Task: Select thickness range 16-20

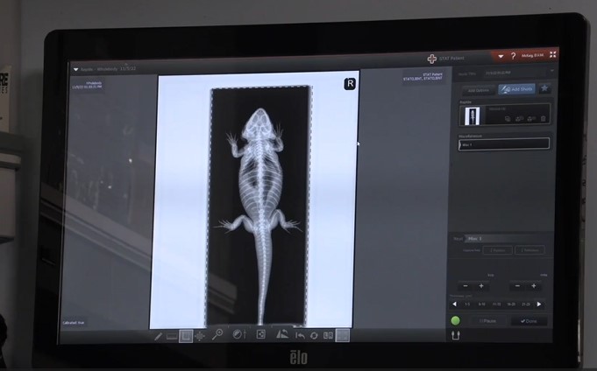Action: [x=511, y=304]
